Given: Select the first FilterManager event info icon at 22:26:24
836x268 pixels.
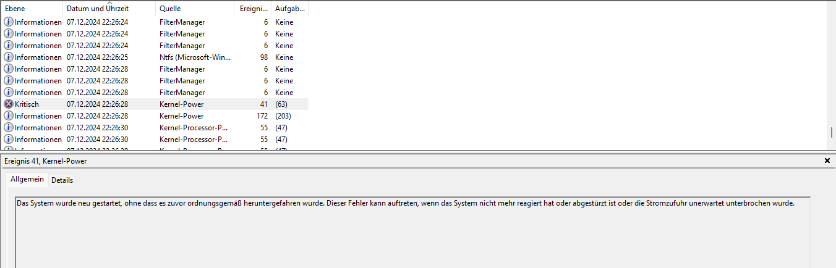Looking at the screenshot, I should 9,22.
